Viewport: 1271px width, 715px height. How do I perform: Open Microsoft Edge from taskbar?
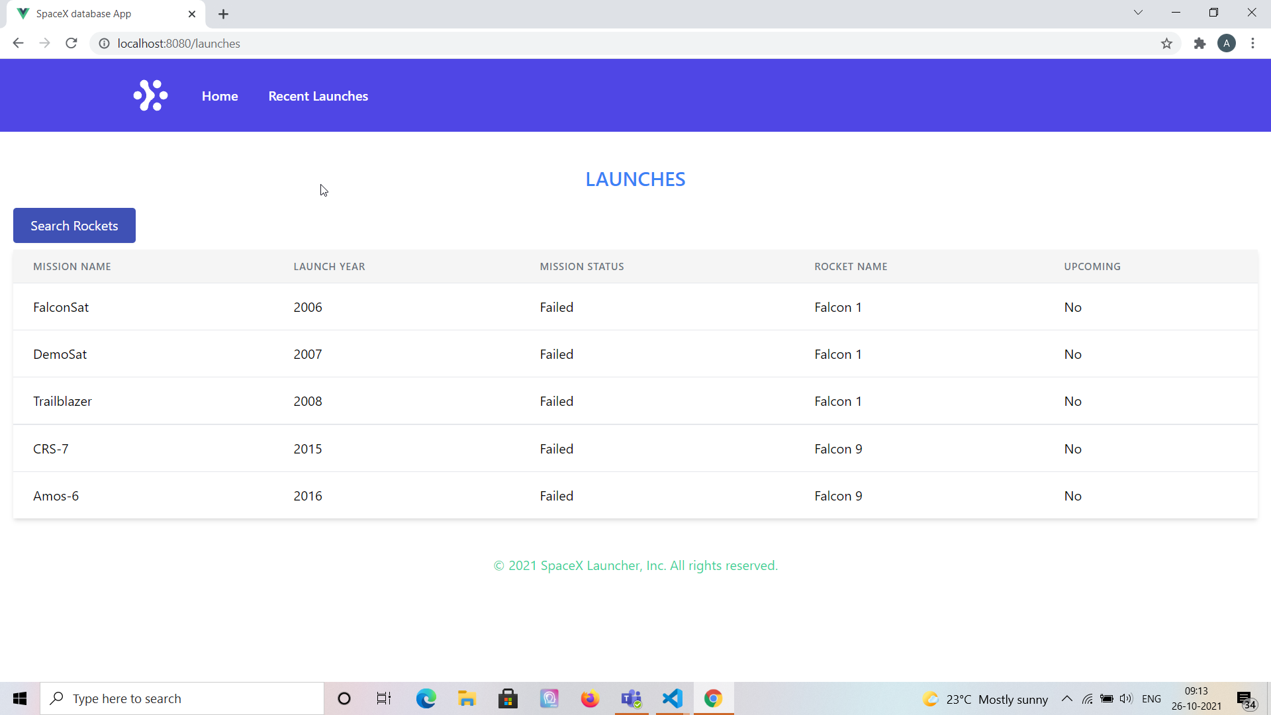pyautogui.click(x=426, y=698)
